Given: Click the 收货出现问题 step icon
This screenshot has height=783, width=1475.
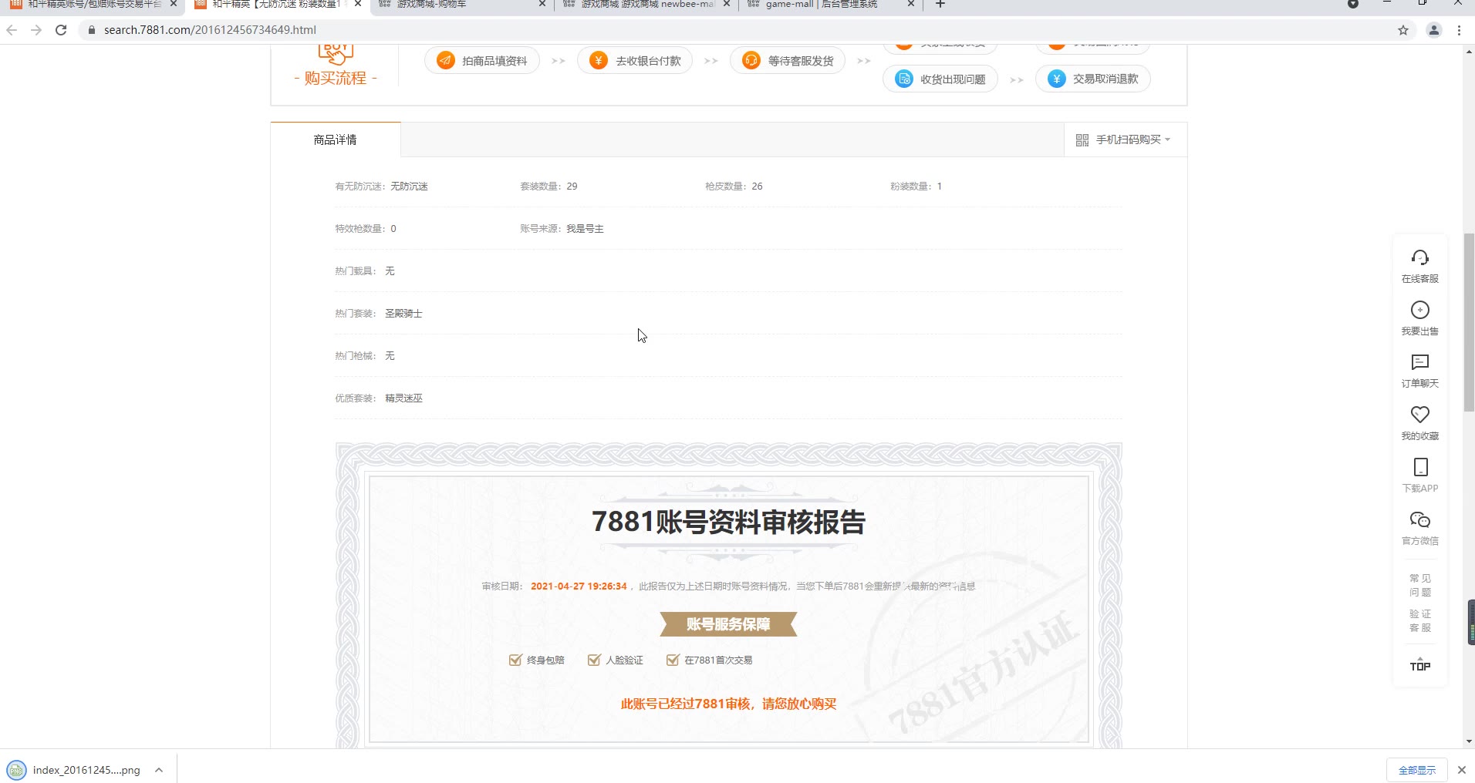Looking at the screenshot, I should tap(904, 79).
